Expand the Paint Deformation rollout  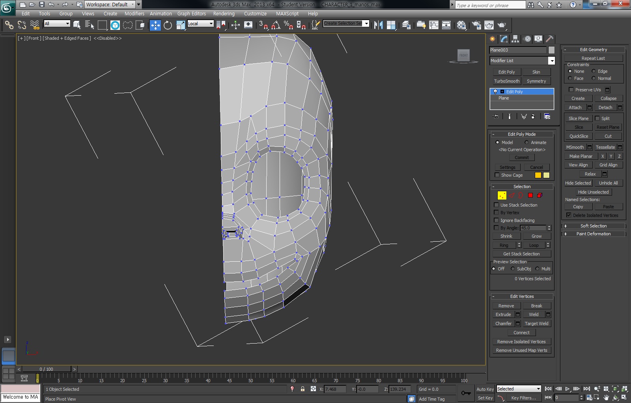(x=594, y=234)
